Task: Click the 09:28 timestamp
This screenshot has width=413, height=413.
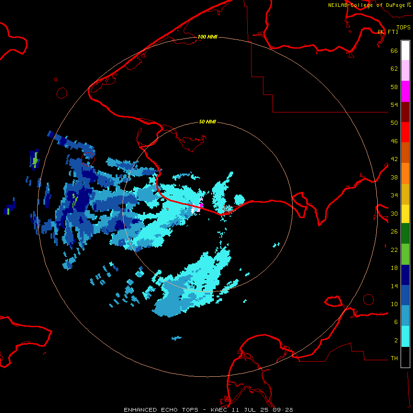Action: pos(282,410)
